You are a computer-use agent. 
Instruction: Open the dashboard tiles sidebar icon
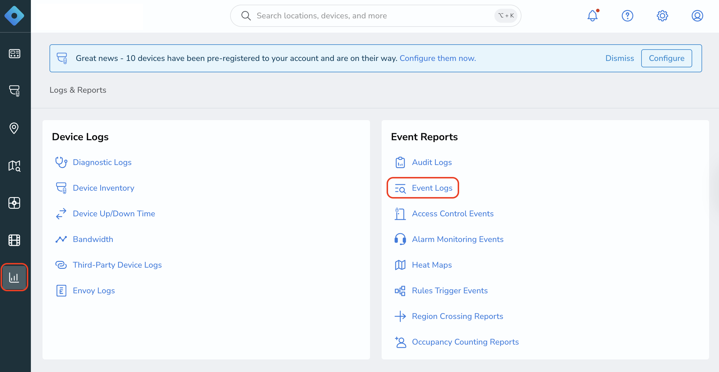click(14, 54)
